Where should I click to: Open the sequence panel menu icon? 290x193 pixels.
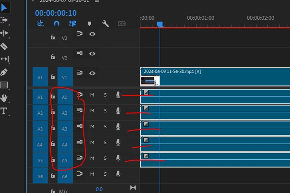97,1
